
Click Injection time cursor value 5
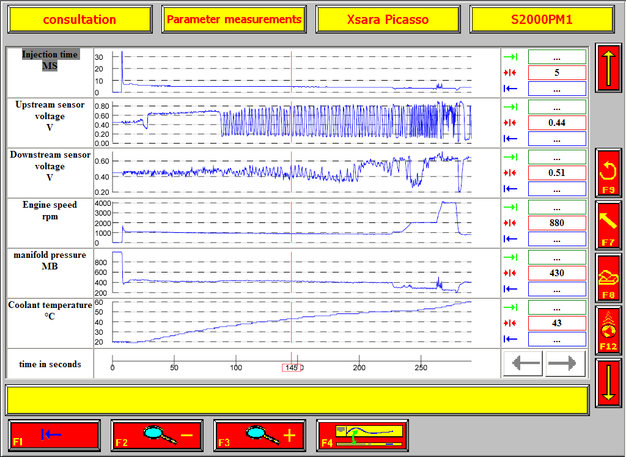pyautogui.click(x=557, y=73)
